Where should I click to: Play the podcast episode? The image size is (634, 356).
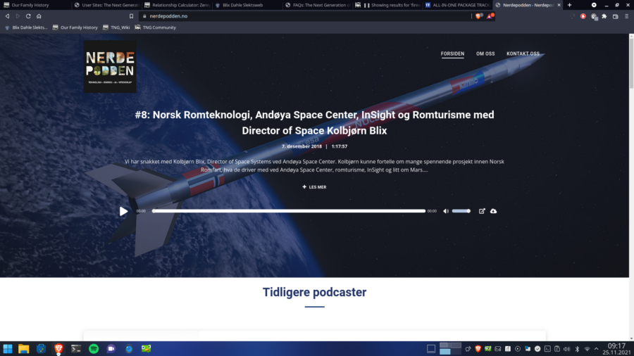click(x=124, y=211)
